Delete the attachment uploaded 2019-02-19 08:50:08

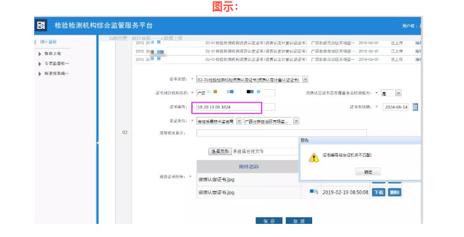click(x=395, y=192)
